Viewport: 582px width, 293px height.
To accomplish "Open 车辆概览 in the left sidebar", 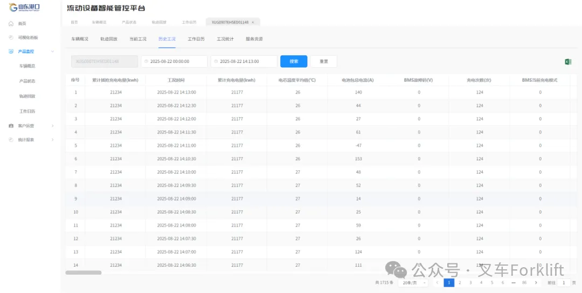I will pos(27,66).
